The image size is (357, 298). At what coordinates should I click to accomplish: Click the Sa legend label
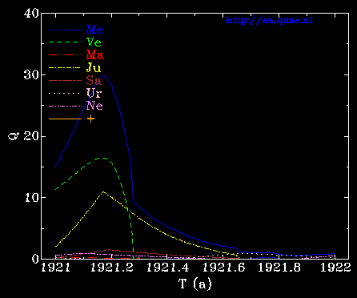point(94,80)
